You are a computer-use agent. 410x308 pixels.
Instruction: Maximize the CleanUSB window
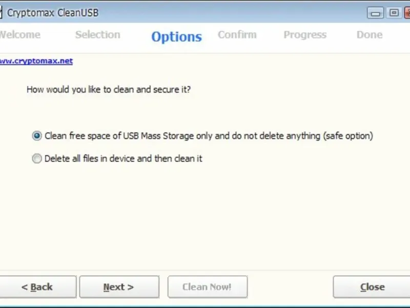coord(394,13)
